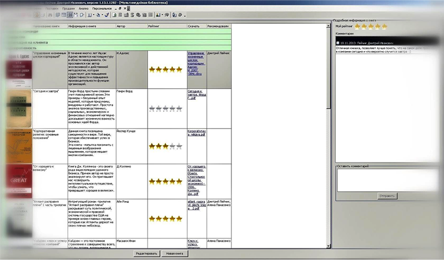
Task: Click the people users toolbar icon
Action: tap(158, 15)
